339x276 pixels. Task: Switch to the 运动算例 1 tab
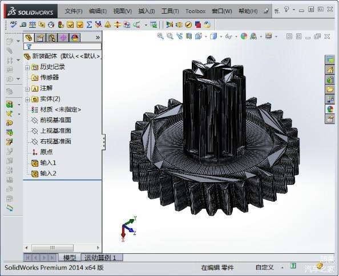(102, 257)
